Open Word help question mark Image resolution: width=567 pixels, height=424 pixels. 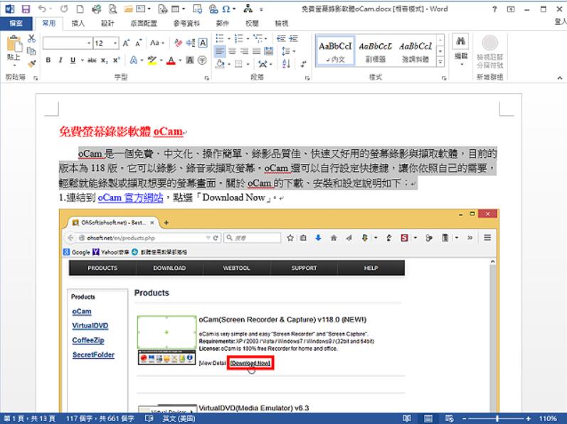[x=494, y=9]
